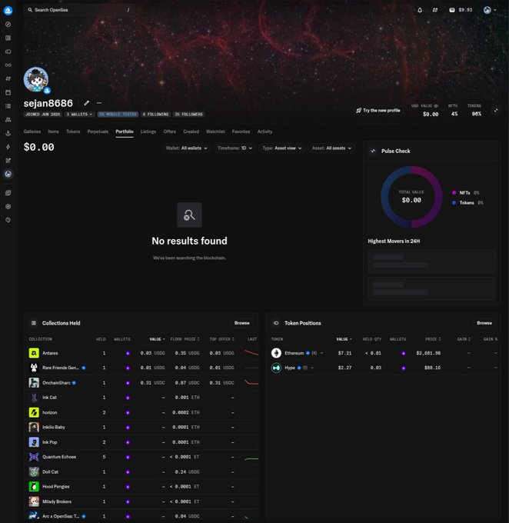
Task: Sort tokens by Gain column
Action: 464,339
